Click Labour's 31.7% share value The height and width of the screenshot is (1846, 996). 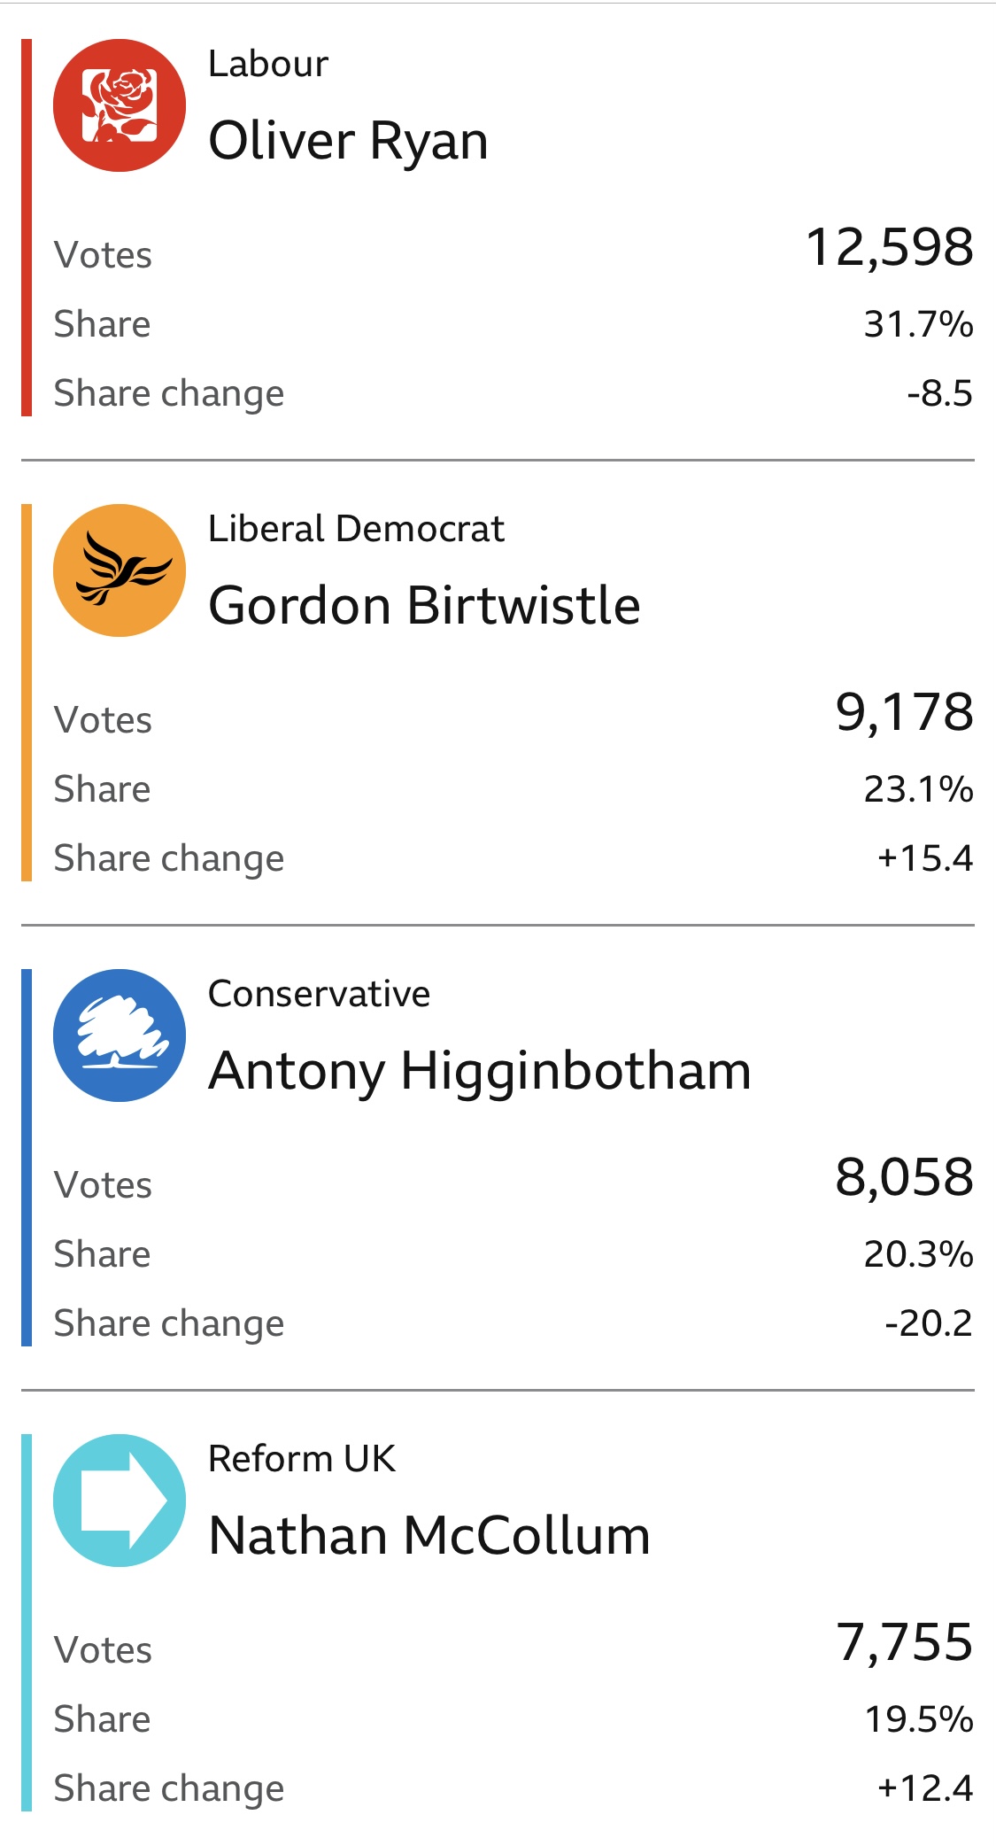pos(918,324)
